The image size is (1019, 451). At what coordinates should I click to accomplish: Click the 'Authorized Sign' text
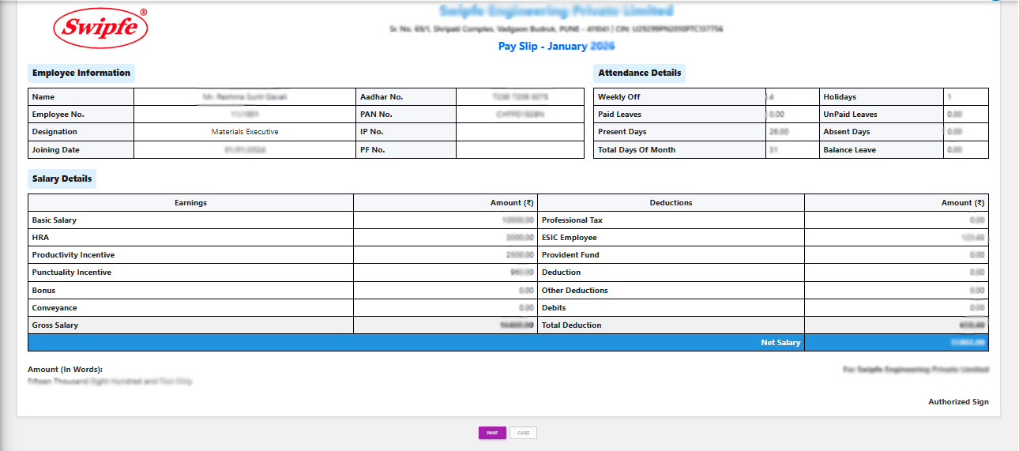pos(958,402)
